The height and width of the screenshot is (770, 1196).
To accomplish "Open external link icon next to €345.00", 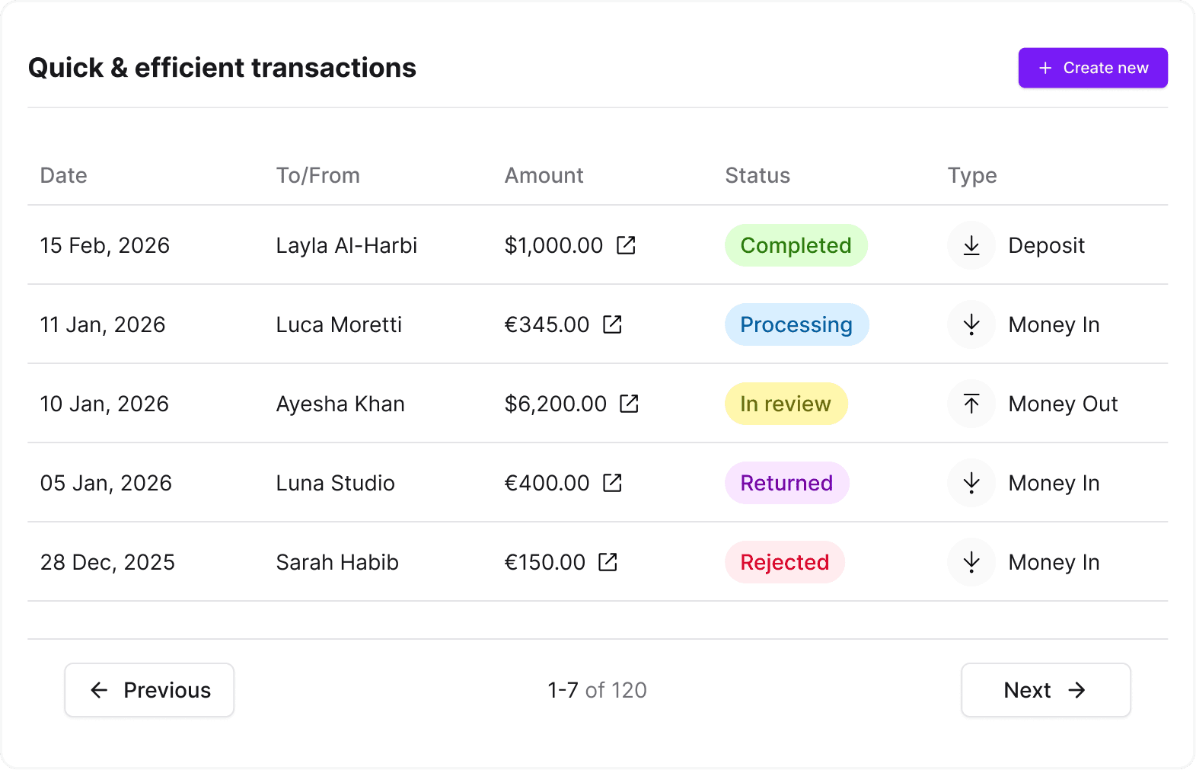I will (612, 324).
